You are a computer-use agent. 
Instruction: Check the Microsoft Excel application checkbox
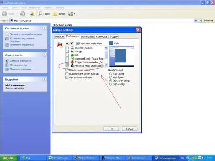[68, 59]
